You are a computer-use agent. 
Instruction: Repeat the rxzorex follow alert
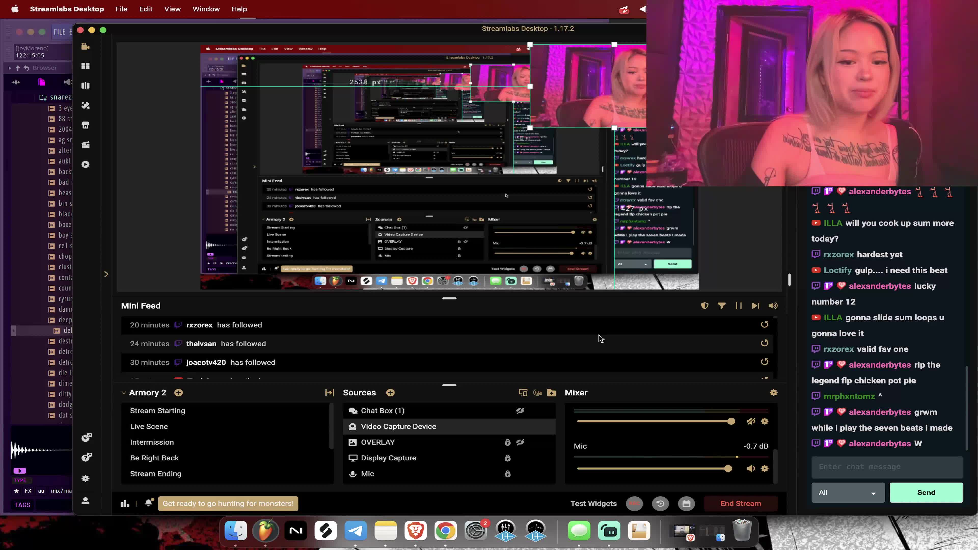(x=765, y=324)
